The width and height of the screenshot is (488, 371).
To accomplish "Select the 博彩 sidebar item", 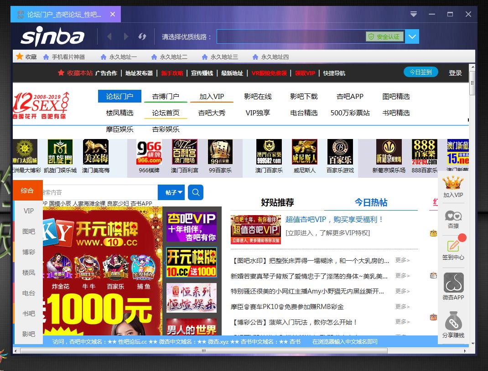I will (28, 252).
